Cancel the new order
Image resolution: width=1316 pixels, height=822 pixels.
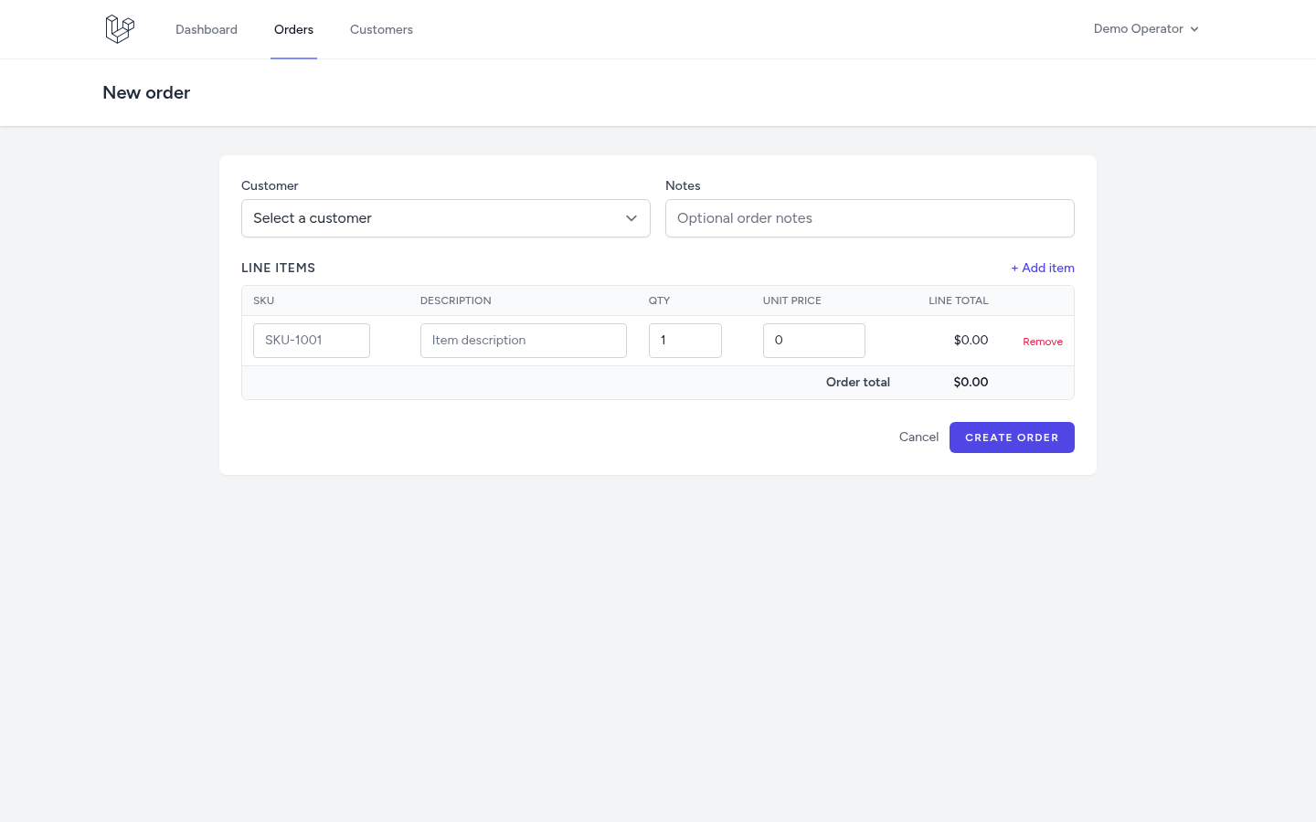tap(918, 437)
